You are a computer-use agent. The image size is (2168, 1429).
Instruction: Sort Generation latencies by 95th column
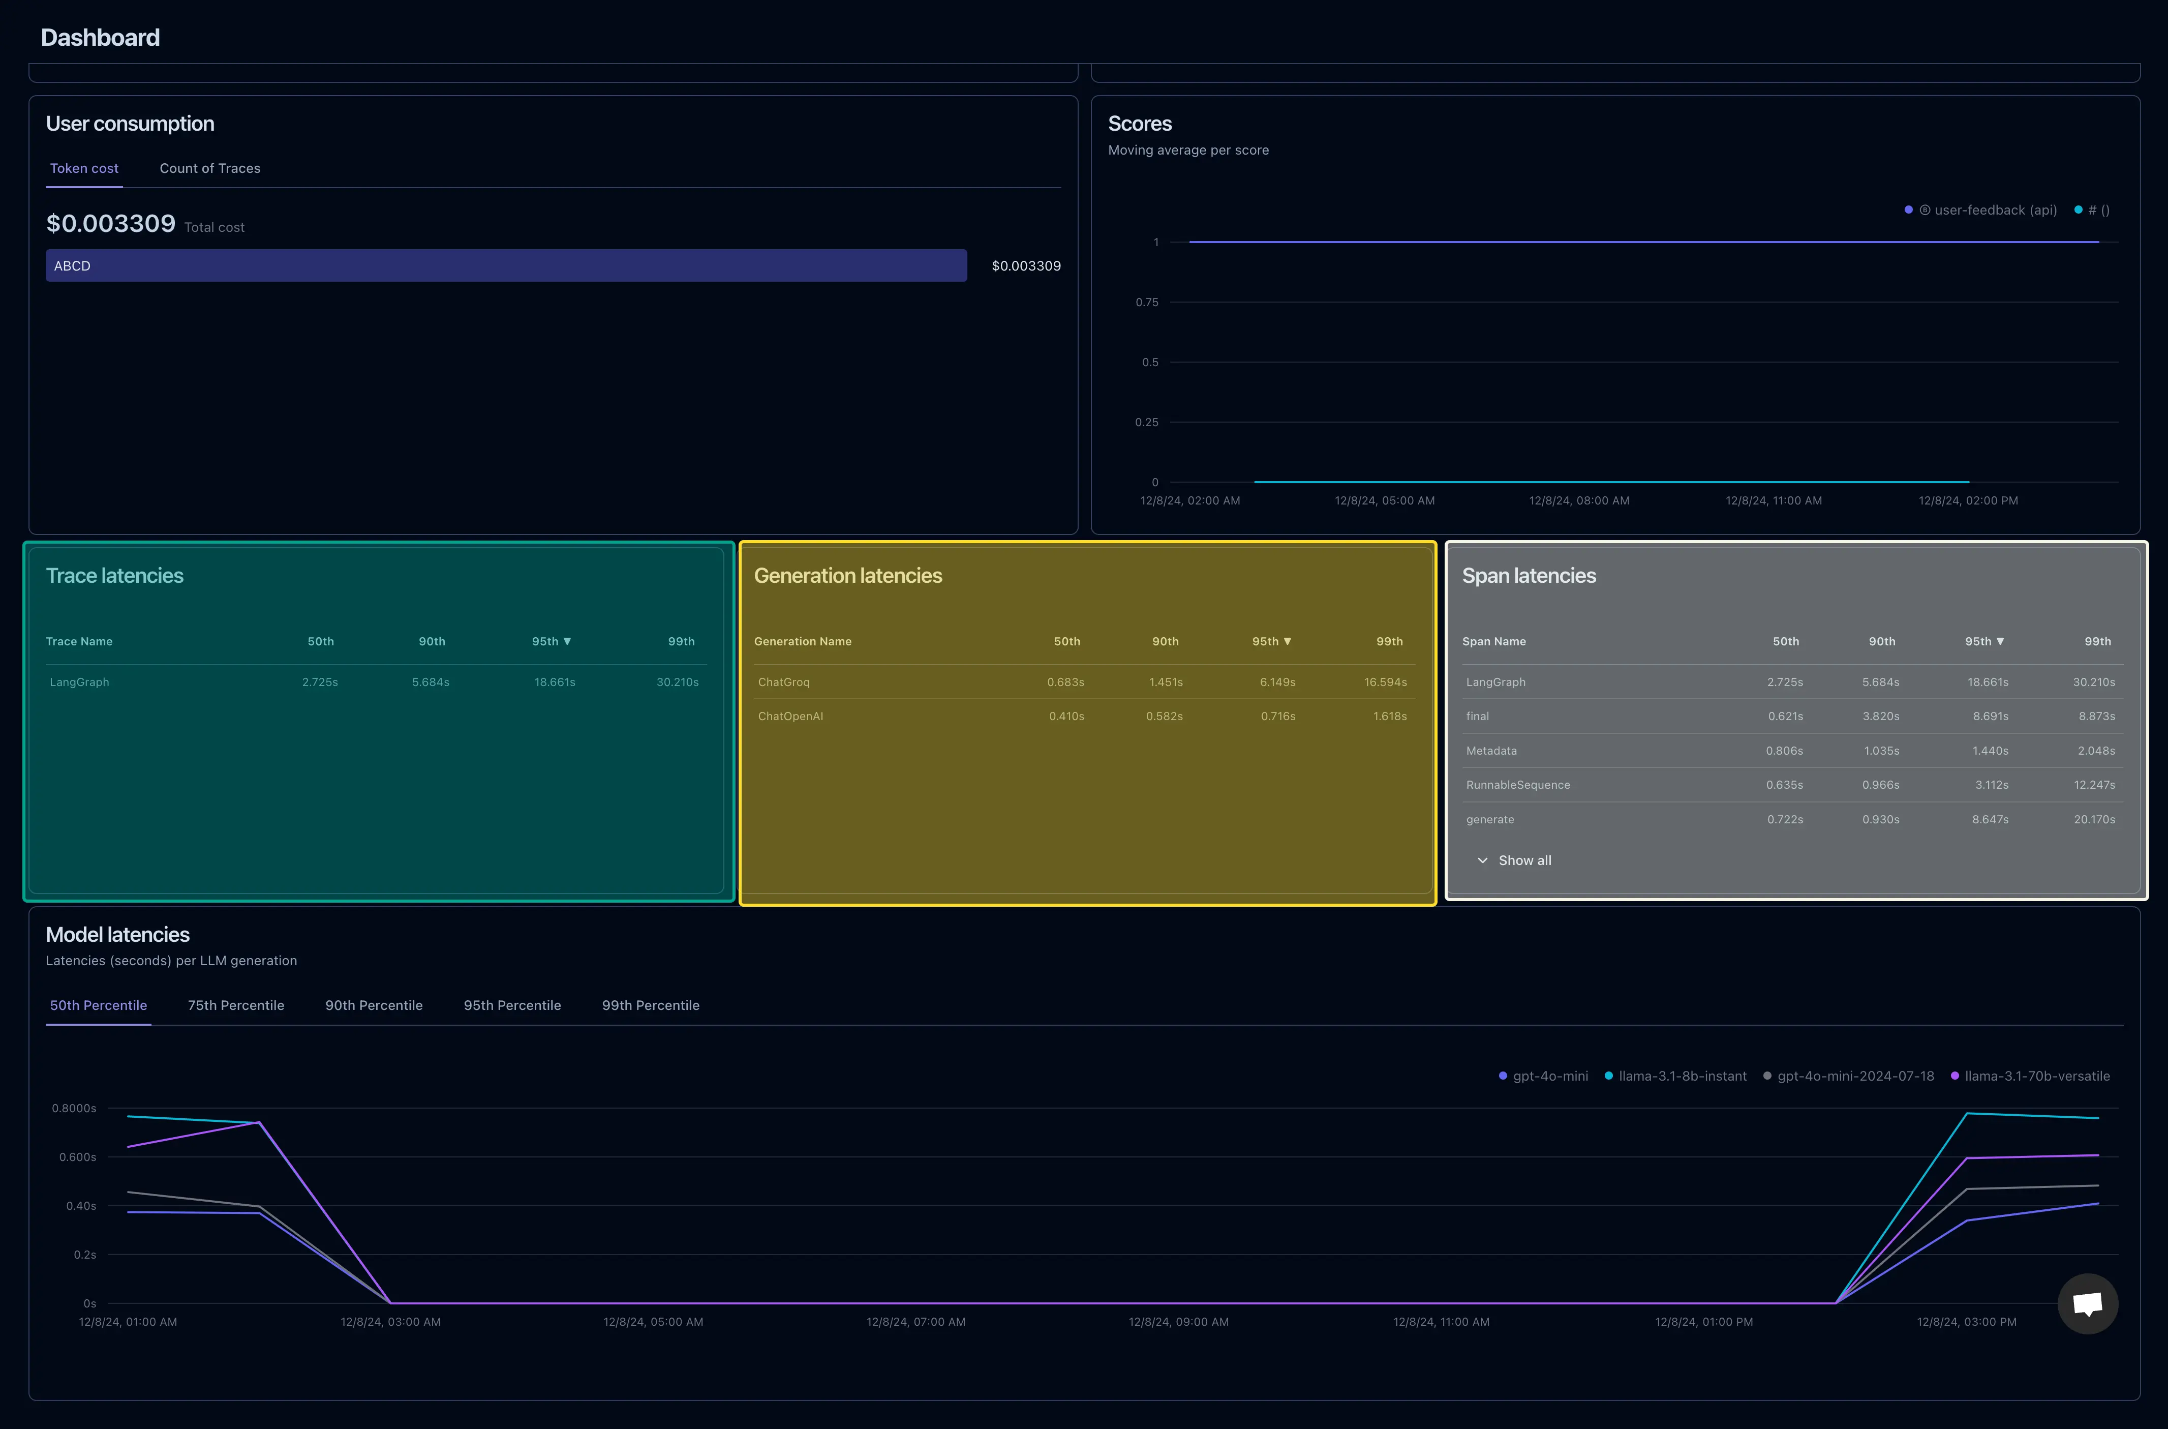(x=1272, y=642)
